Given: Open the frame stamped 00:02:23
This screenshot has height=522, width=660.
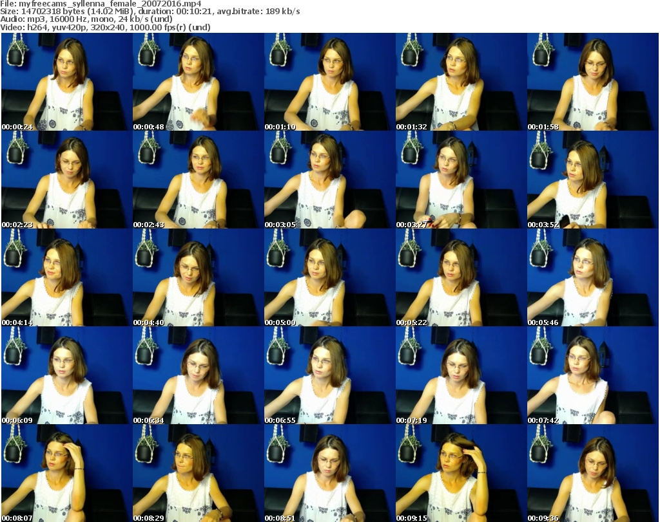Looking at the screenshot, I should [x=66, y=180].
